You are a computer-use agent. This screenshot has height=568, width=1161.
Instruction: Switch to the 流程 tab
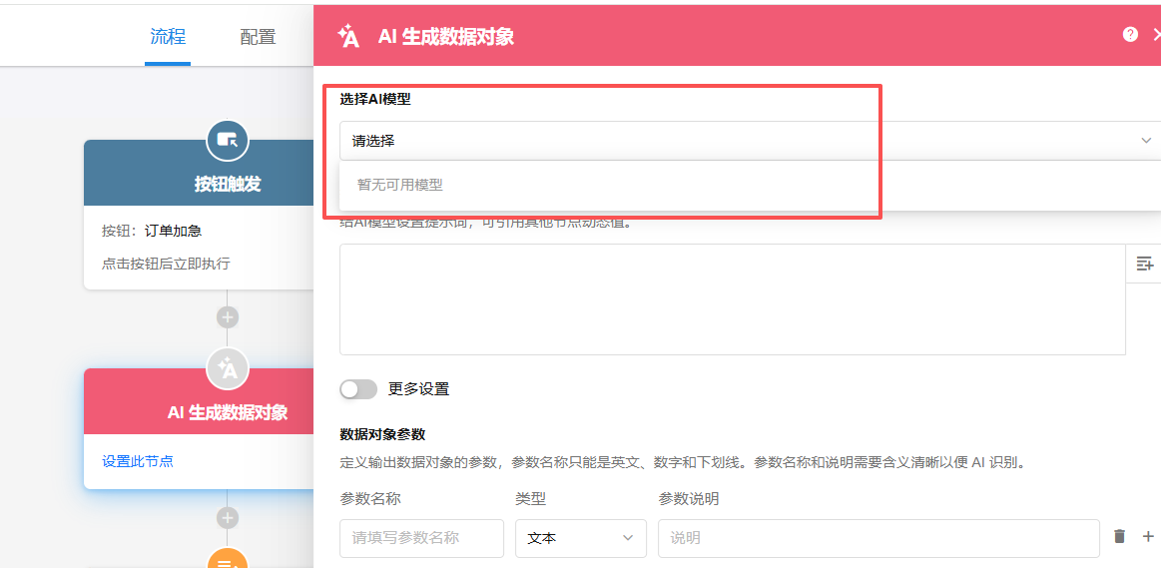(168, 36)
